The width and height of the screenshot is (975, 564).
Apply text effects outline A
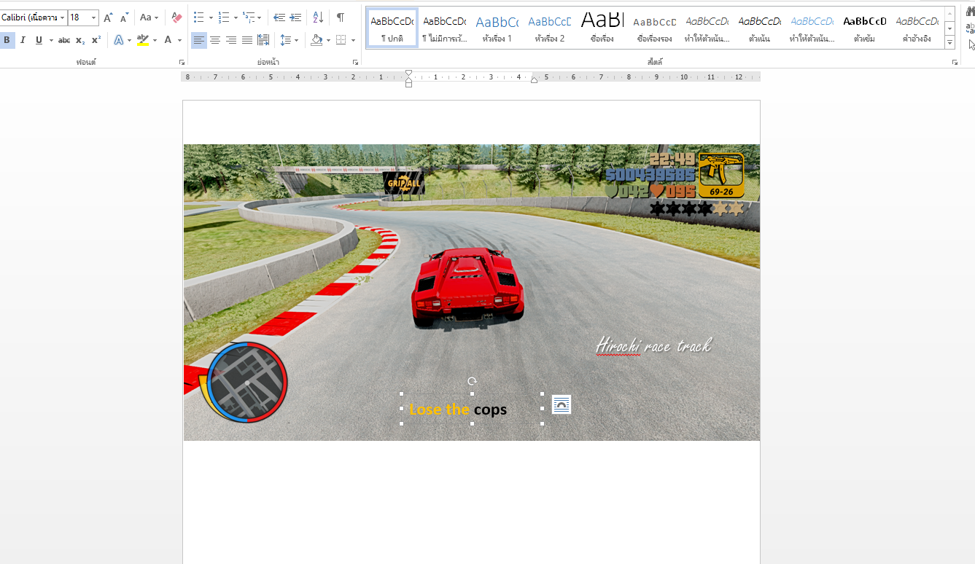tap(119, 40)
